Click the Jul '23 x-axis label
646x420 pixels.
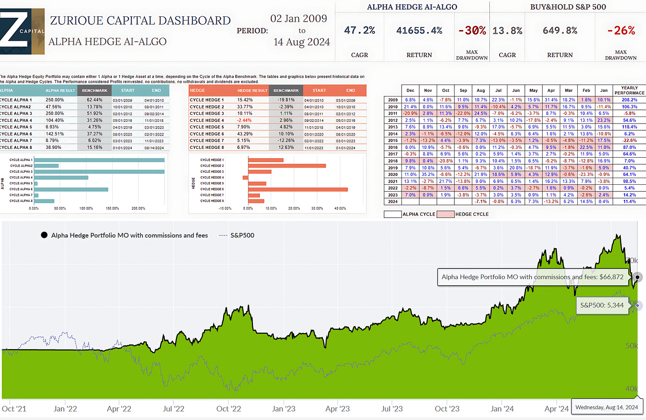click(x=392, y=409)
